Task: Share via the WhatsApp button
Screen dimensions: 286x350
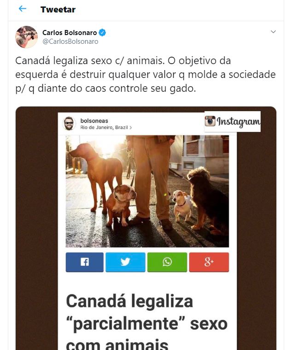Action: tap(167, 262)
